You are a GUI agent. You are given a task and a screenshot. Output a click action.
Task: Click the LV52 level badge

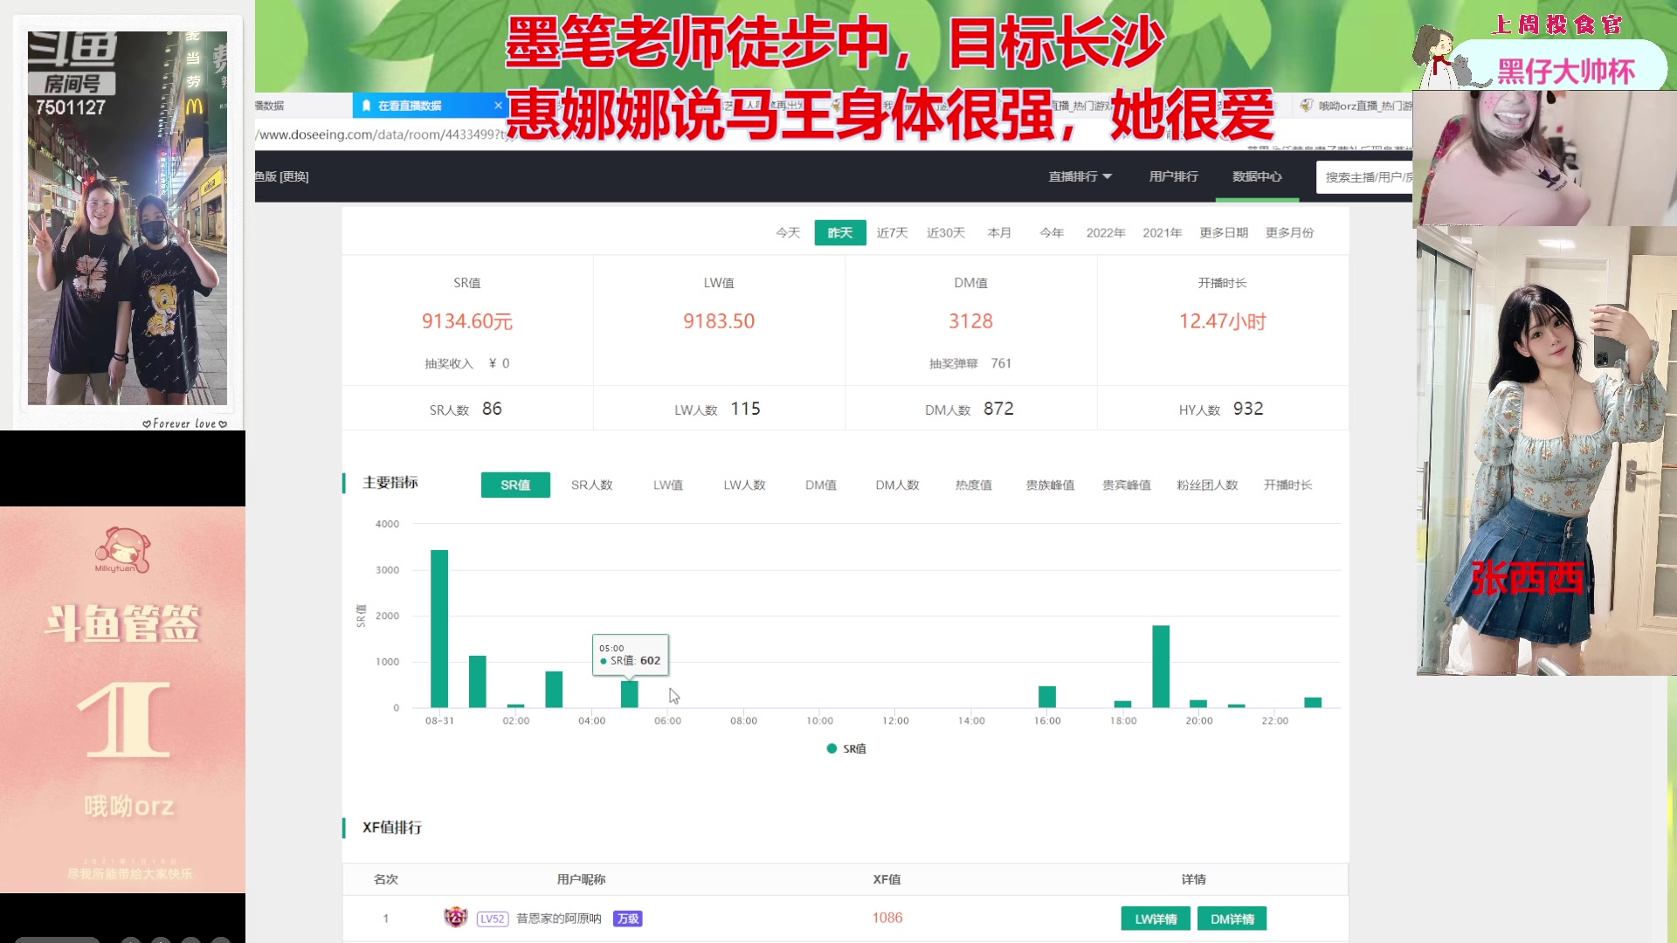coord(493,919)
